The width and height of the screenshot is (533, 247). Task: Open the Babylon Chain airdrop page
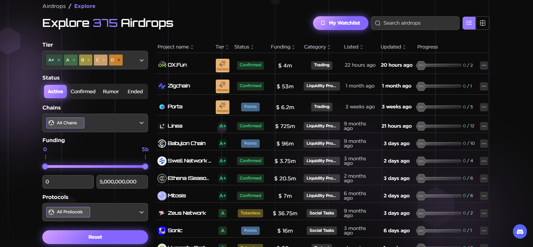(x=187, y=143)
